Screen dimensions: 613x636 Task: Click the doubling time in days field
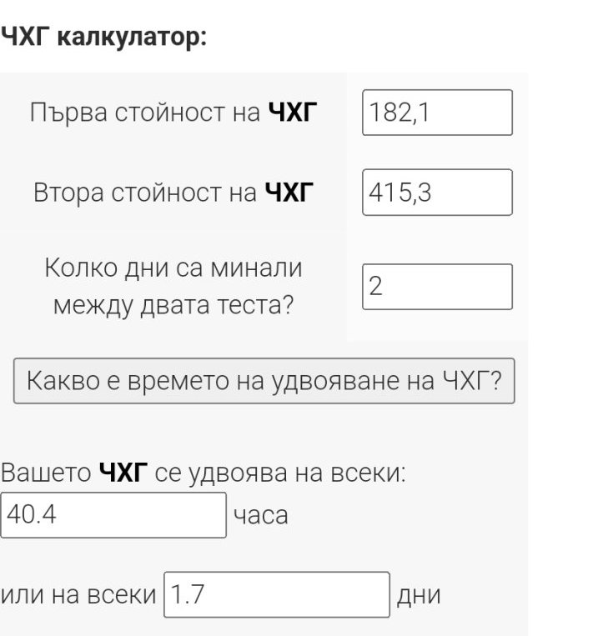(x=277, y=594)
